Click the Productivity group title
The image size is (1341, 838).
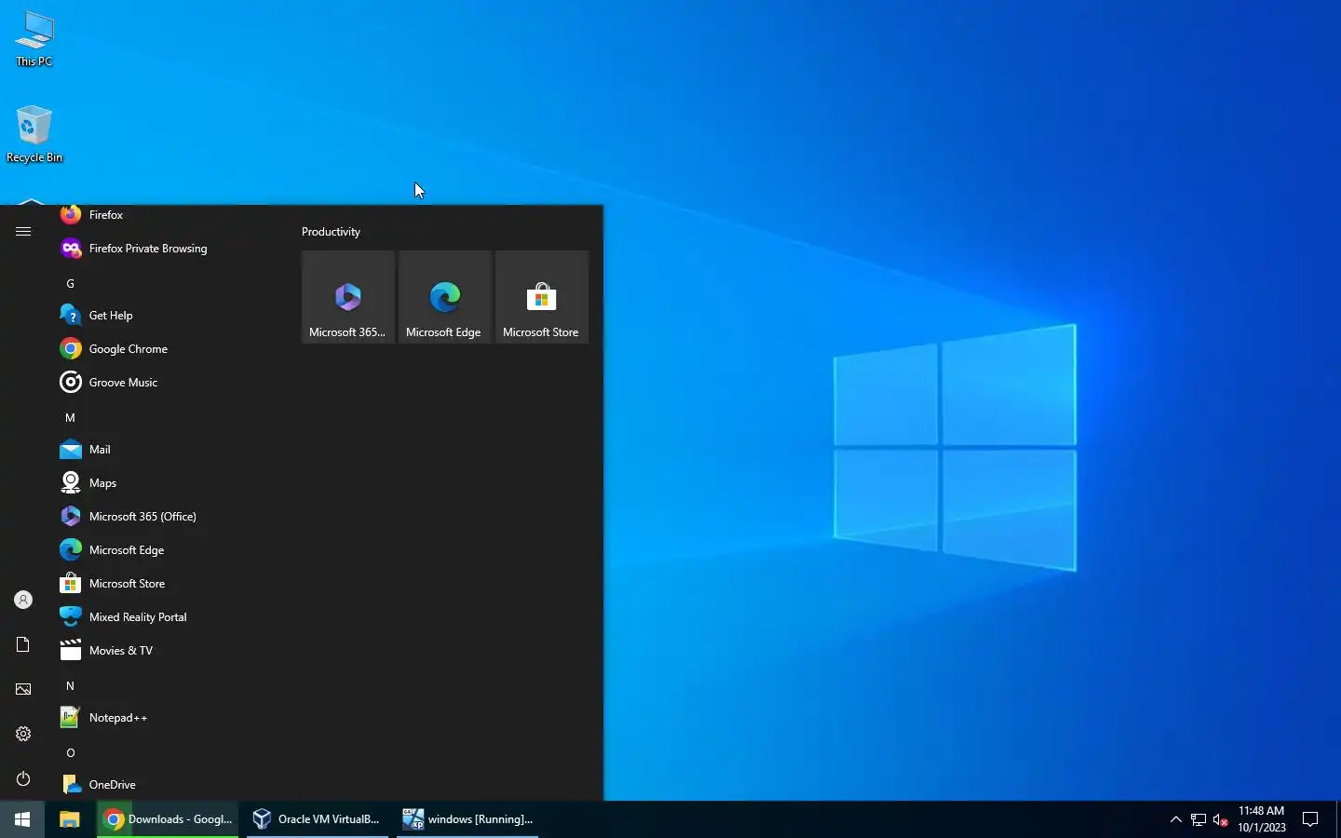click(331, 232)
